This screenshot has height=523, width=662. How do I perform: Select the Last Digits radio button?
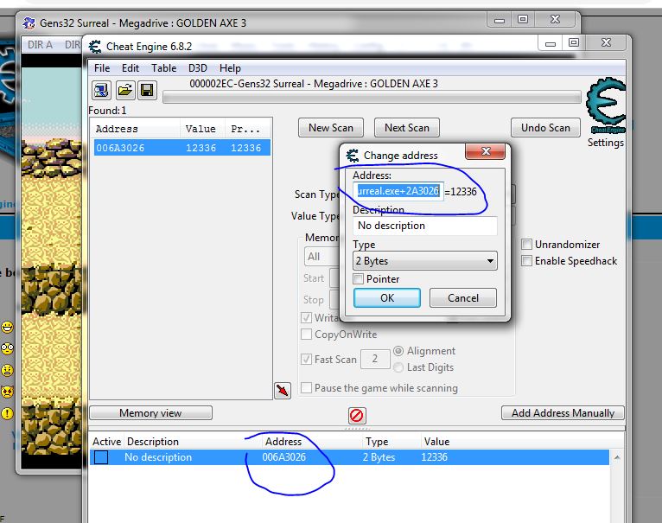click(398, 367)
